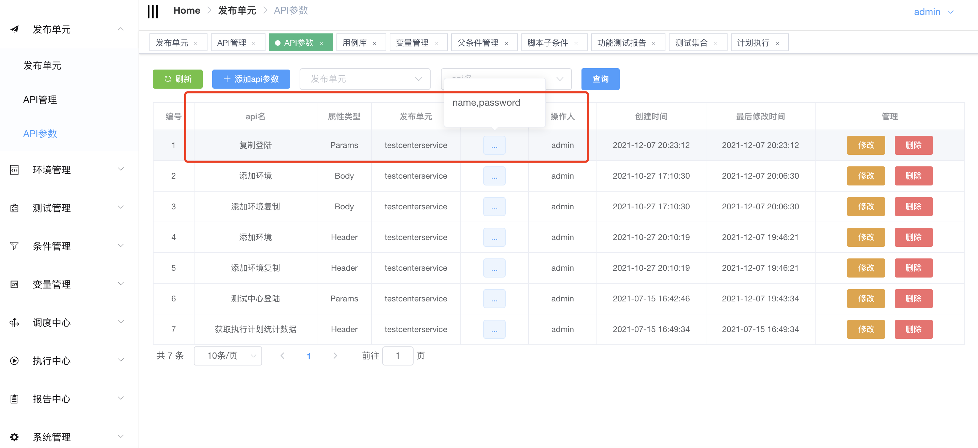978x448 pixels.
Task: Expand the 条件管理 sidebar menu
Action: (x=121, y=245)
